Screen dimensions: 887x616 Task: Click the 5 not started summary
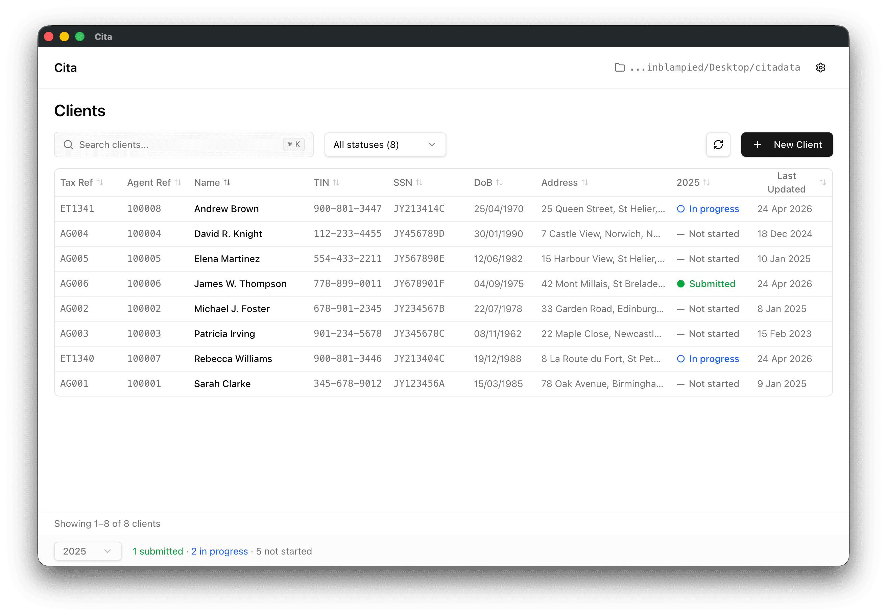click(x=284, y=551)
